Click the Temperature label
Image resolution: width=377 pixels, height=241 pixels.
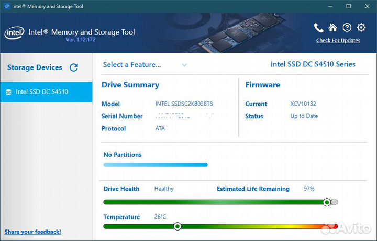click(121, 217)
